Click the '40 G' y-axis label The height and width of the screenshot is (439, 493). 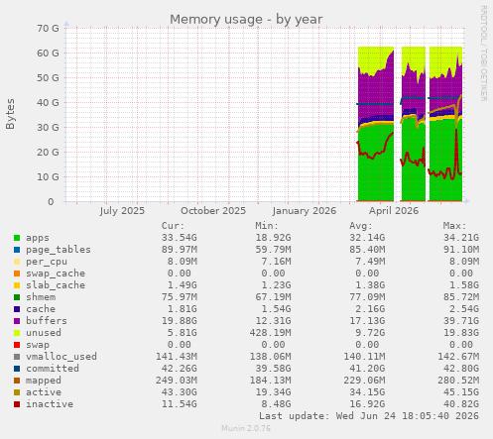click(x=48, y=103)
